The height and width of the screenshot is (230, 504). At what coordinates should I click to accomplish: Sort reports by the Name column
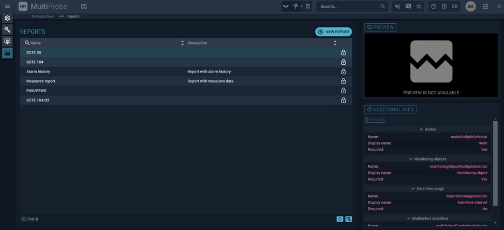coord(182,43)
